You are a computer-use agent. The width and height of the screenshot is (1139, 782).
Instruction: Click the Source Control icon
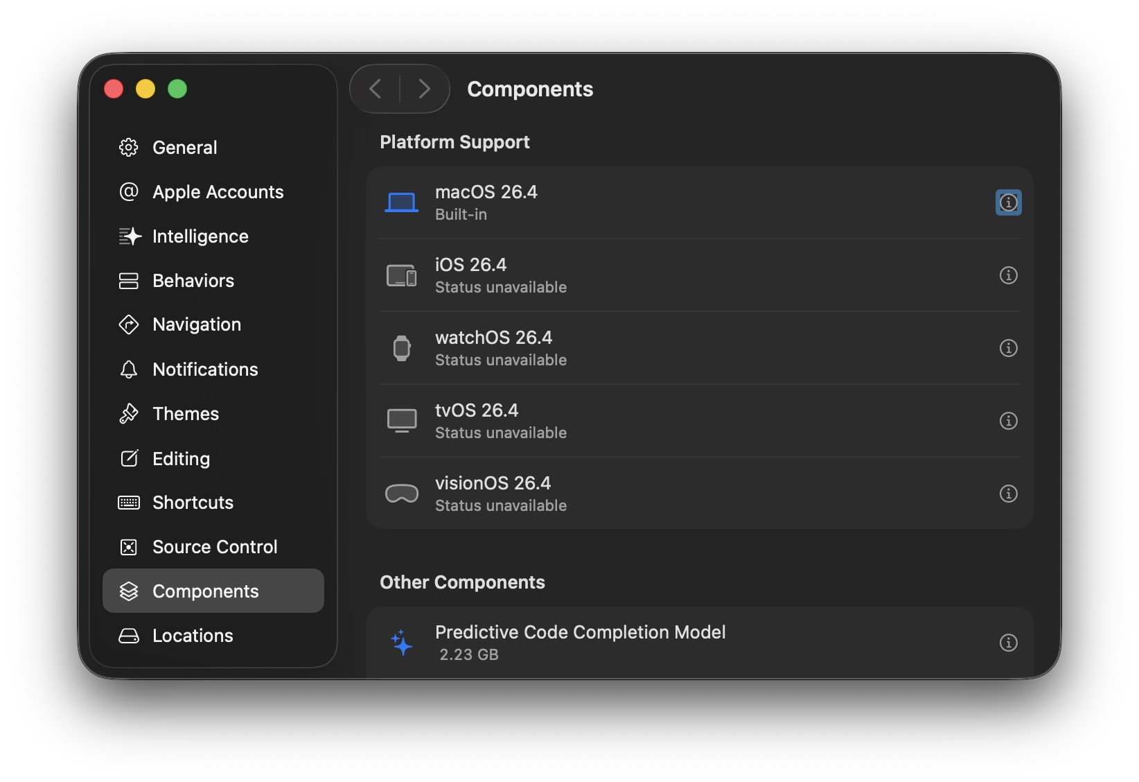[129, 547]
